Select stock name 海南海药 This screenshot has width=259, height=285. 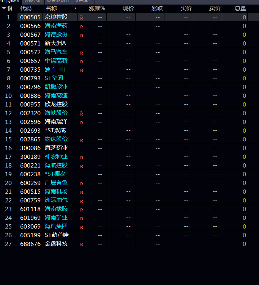(56, 26)
